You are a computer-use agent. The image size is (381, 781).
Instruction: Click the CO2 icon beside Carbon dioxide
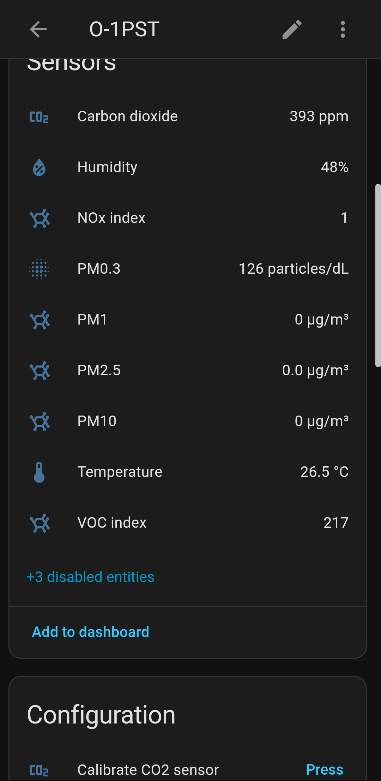pos(39,117)
